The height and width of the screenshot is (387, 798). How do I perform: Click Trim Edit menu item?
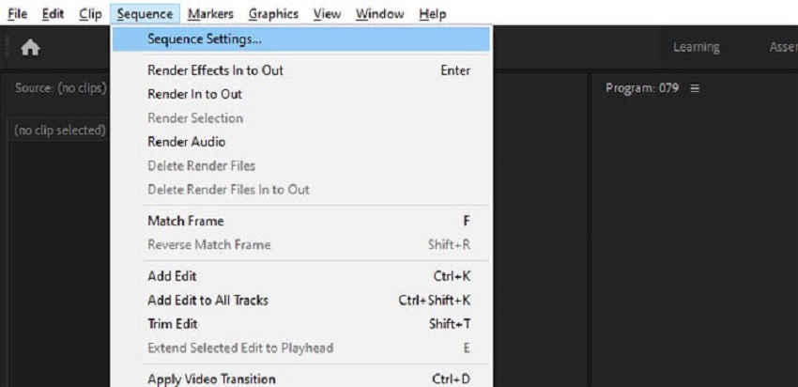click(x=173, y=324)
